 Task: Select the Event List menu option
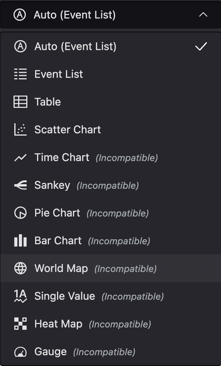[110, 74]
